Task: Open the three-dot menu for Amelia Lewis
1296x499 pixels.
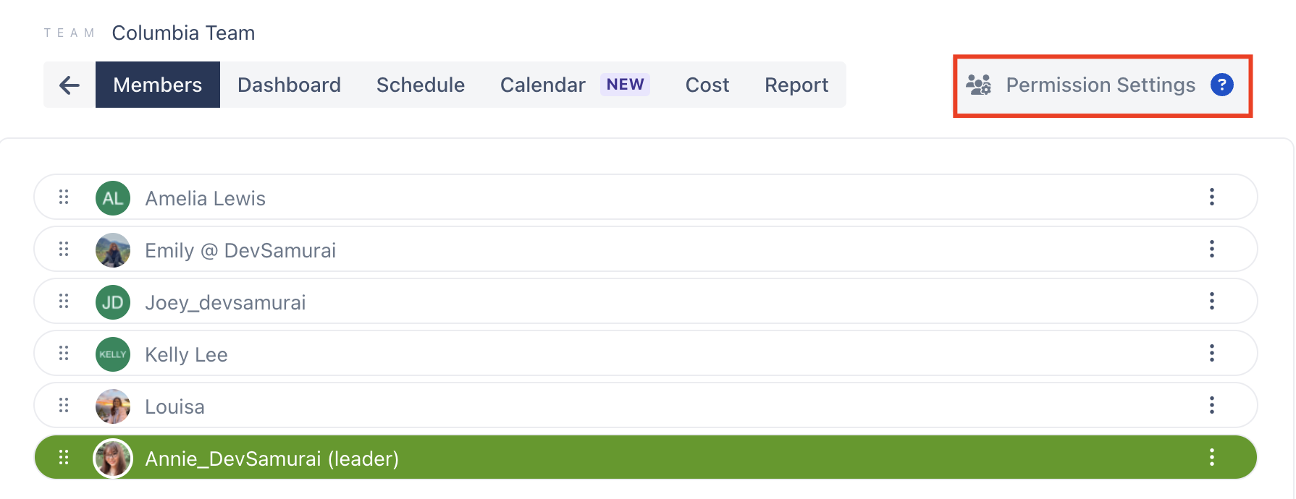Action: point(1211,197)
